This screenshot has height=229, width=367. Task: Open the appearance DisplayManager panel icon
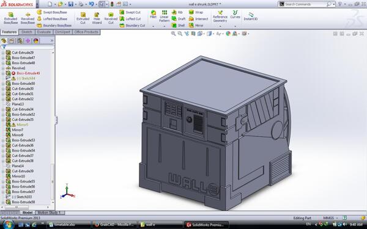tap(36, 41)
